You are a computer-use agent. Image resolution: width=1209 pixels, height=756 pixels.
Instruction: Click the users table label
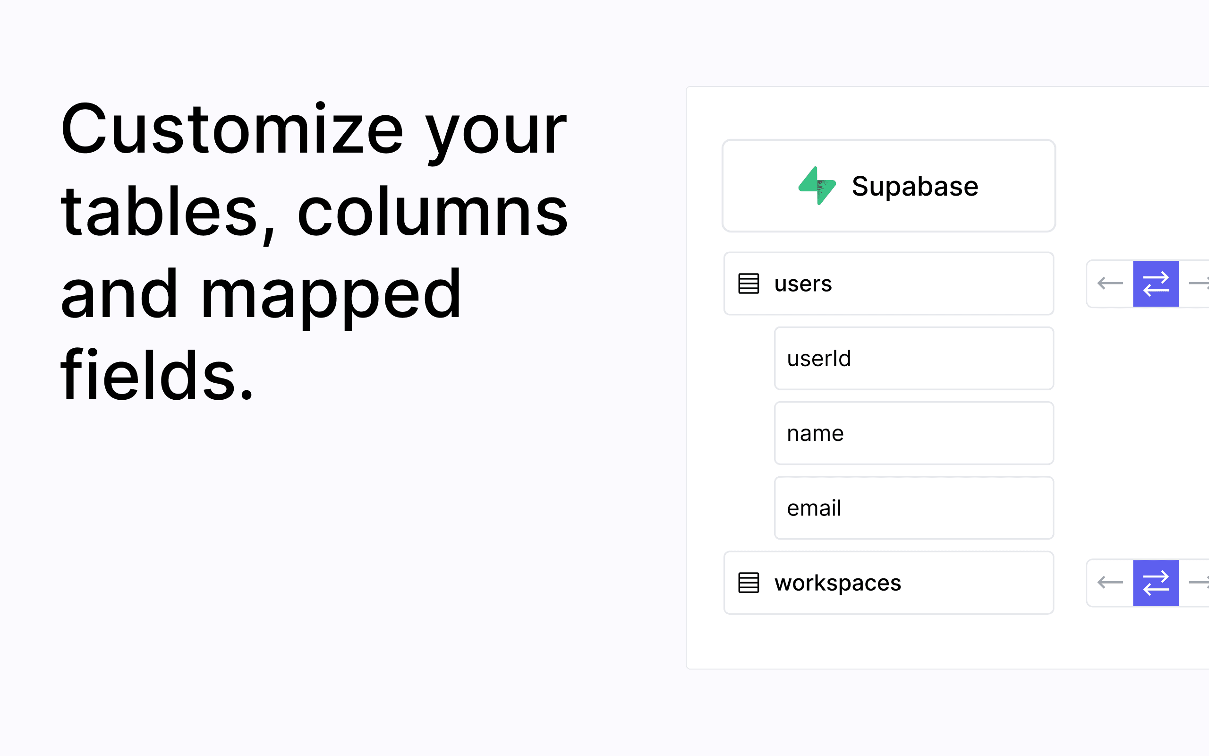(802, 283)
